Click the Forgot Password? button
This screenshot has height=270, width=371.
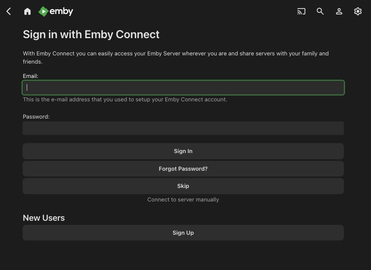[183, 169]
